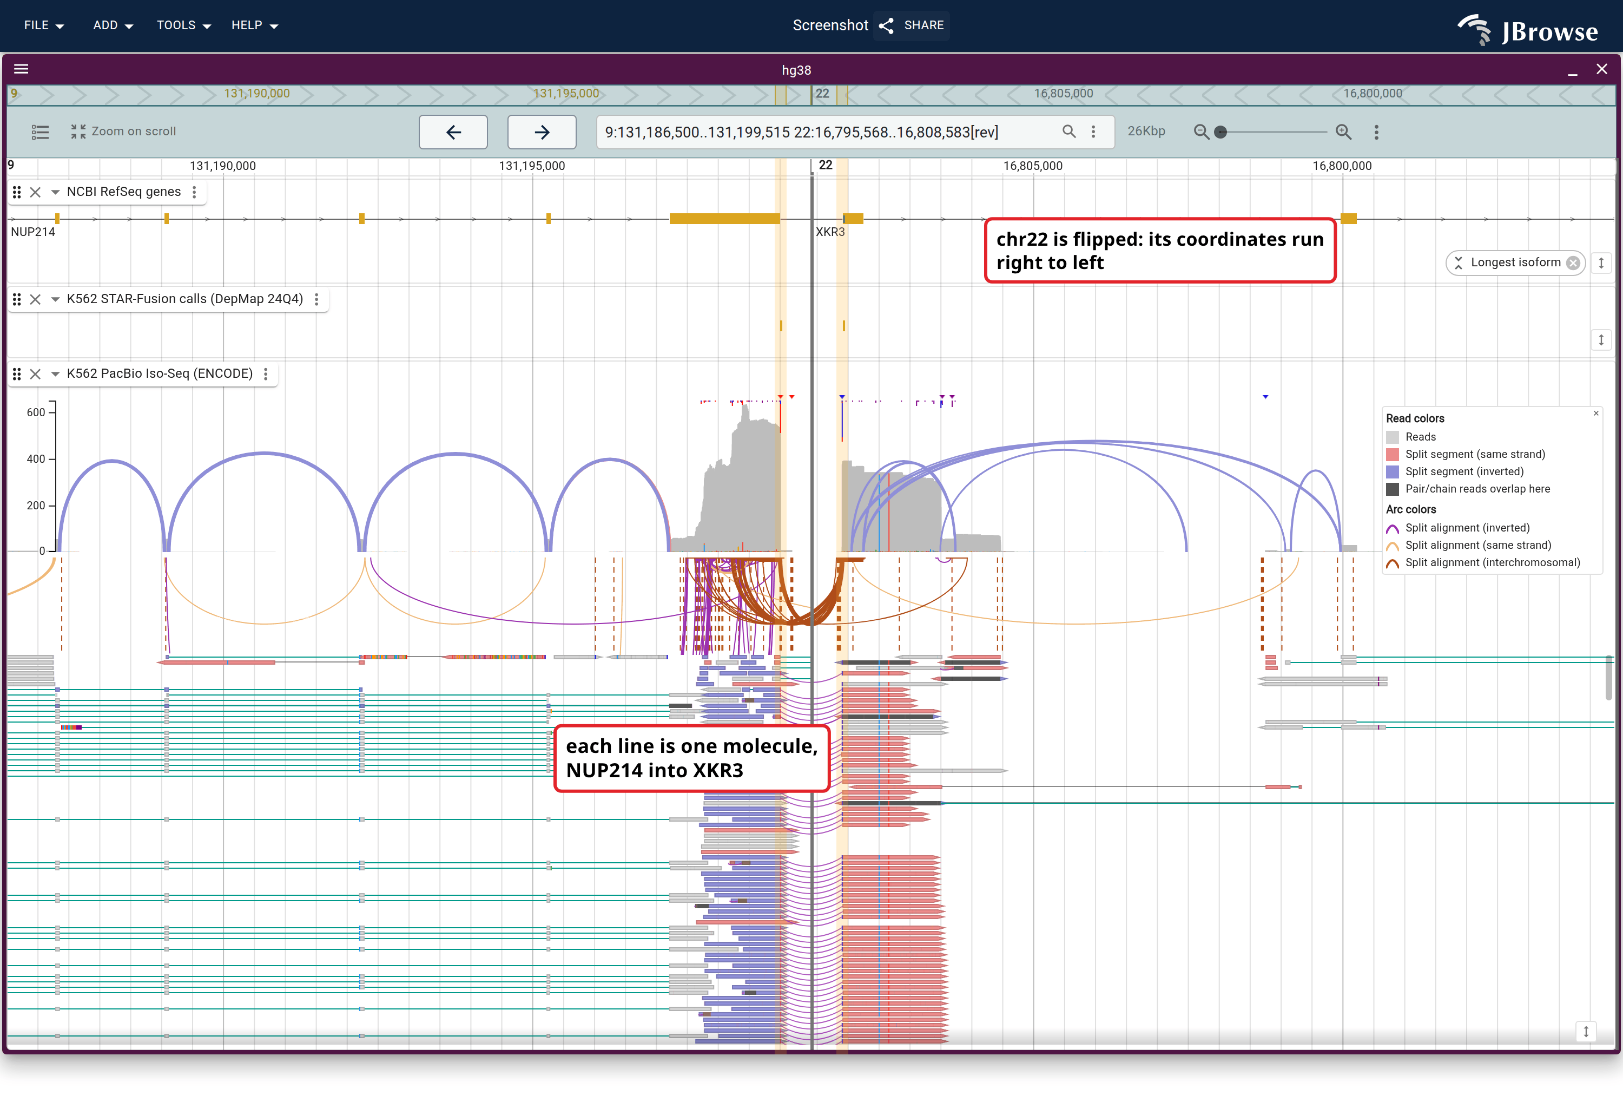Grab the NCBI RefSeq genes drag handle
The height and width of the screenshot is (1115, 1623).
click(17, 192)
